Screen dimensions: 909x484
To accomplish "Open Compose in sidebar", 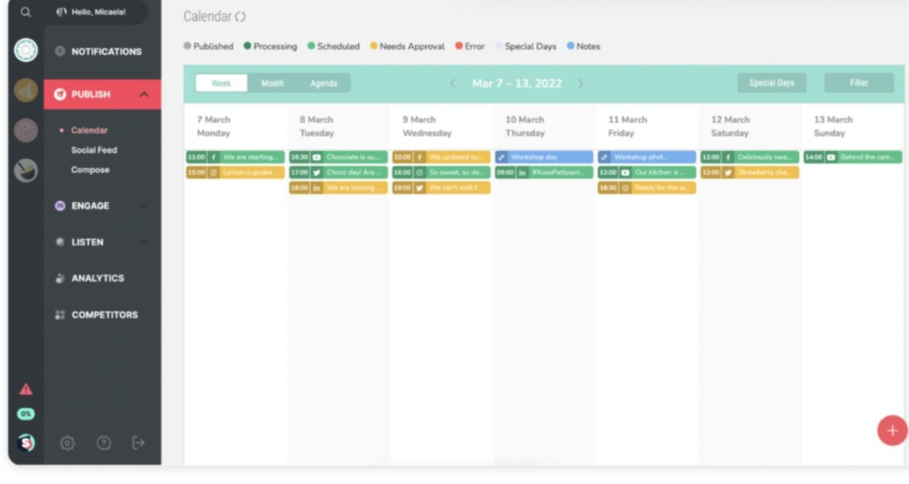I will [x=90, y=170].
